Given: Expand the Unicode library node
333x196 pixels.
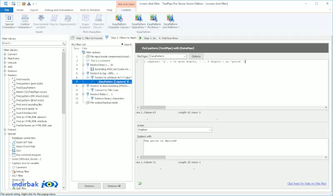Looking at the screenshot, I should (5, 63).
